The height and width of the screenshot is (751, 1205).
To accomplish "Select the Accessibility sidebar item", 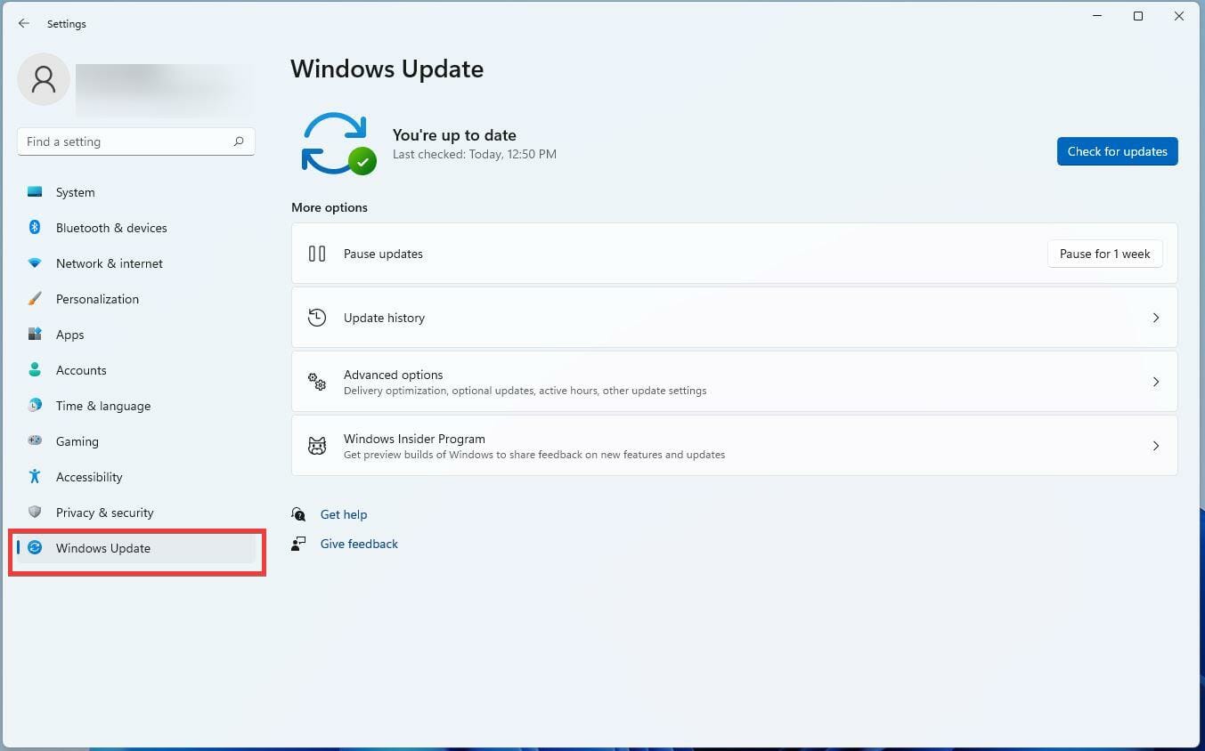I will 89,477.
